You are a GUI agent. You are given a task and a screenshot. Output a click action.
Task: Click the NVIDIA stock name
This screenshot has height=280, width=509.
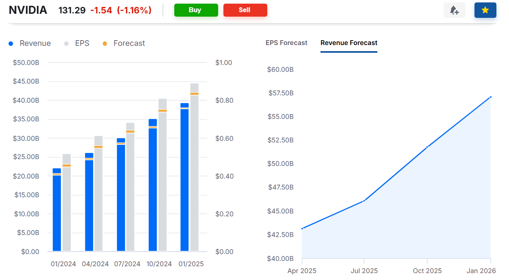(x=28, y=10)
